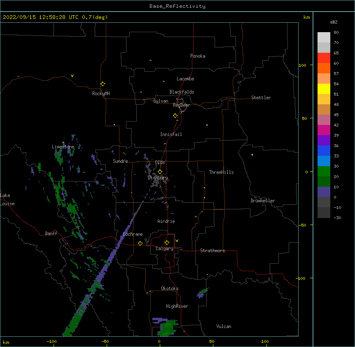Click the HighRiver town label

177,306
